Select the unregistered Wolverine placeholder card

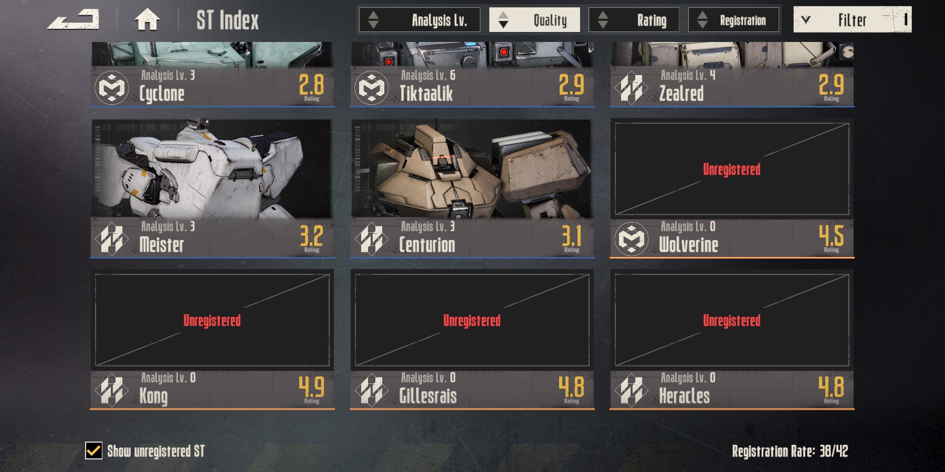tap(732, 168)
